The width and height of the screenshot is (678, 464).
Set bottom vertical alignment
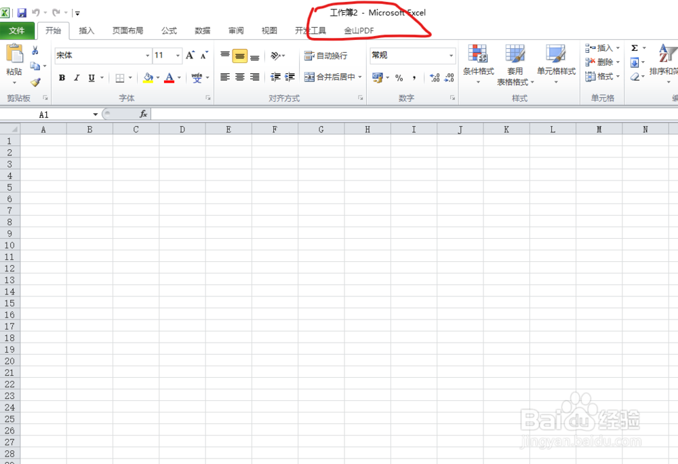click(255, 56)
